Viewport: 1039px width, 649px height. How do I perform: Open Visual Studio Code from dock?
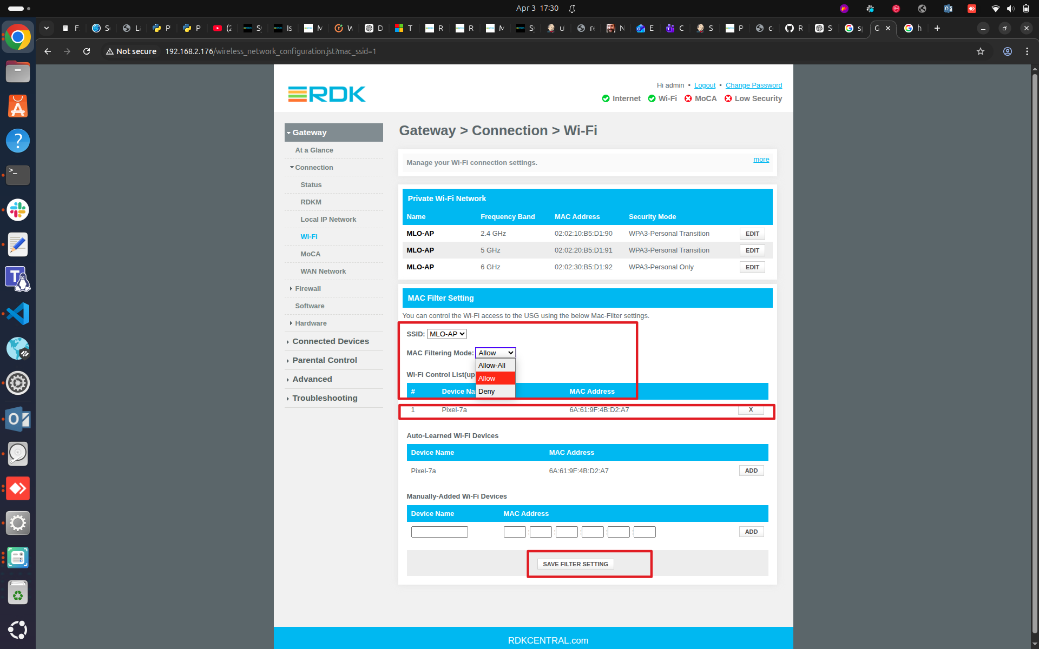click(18, 314)
